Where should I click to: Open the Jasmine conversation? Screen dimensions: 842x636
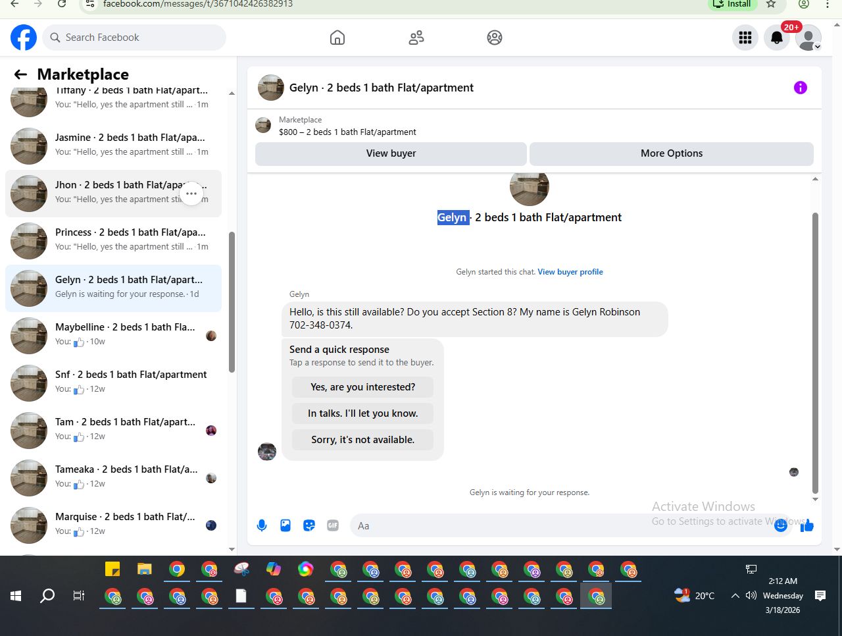click(x=113, y=146)
